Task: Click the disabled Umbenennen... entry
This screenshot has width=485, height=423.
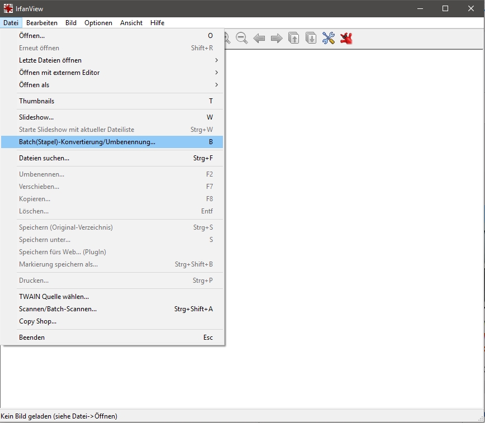Action: 112,174
